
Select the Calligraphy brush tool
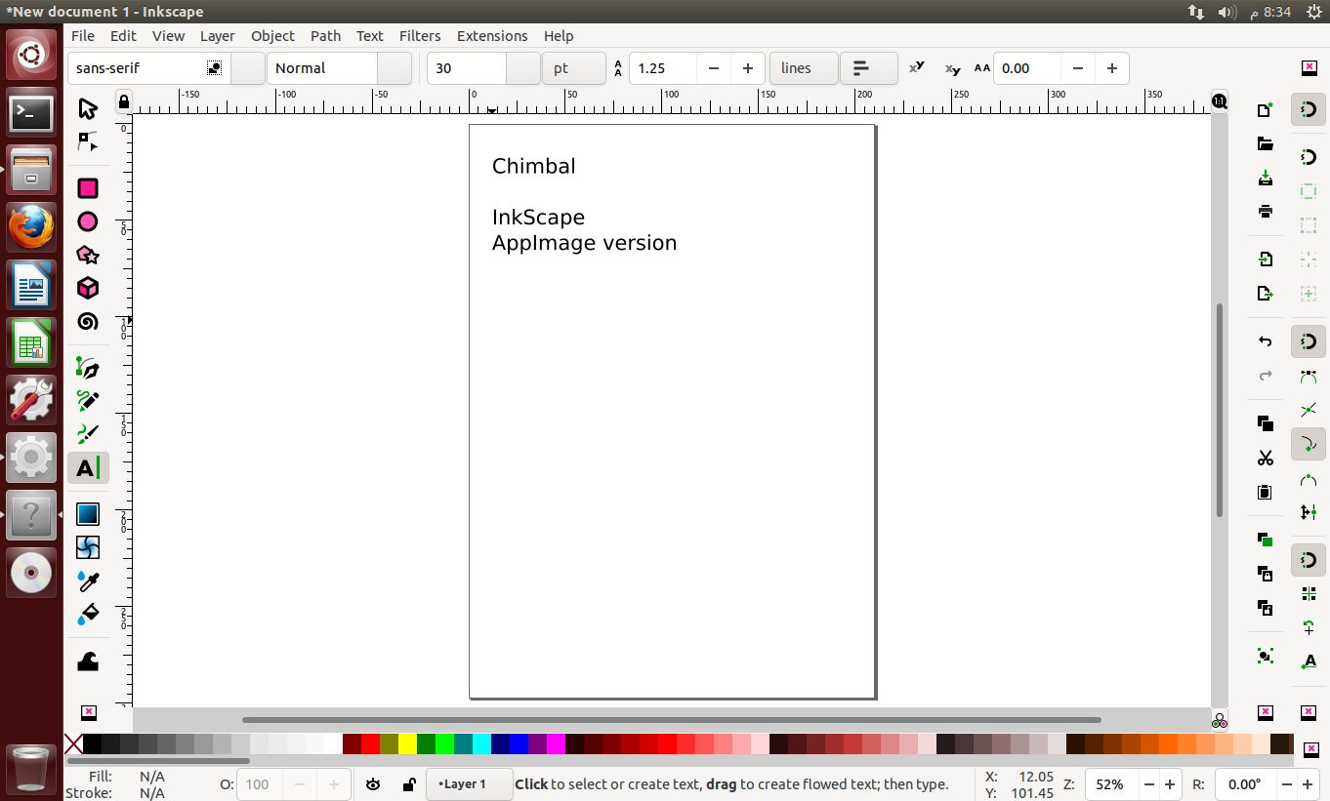88,434
